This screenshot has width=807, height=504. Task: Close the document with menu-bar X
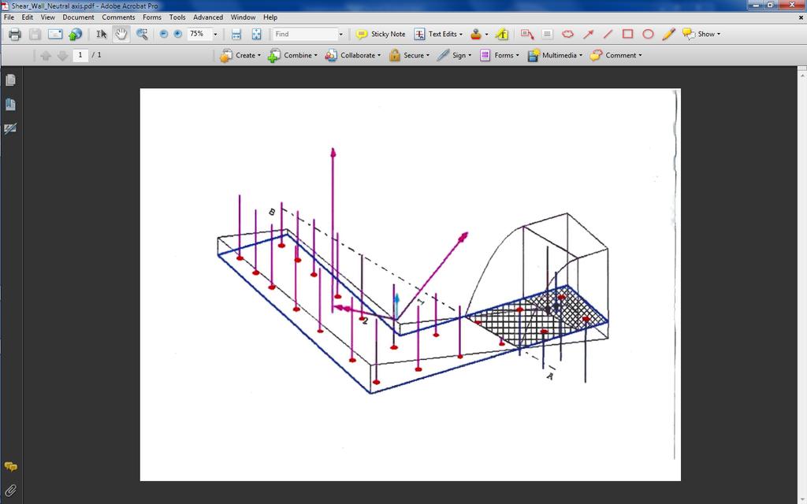[x=801, y=17]
